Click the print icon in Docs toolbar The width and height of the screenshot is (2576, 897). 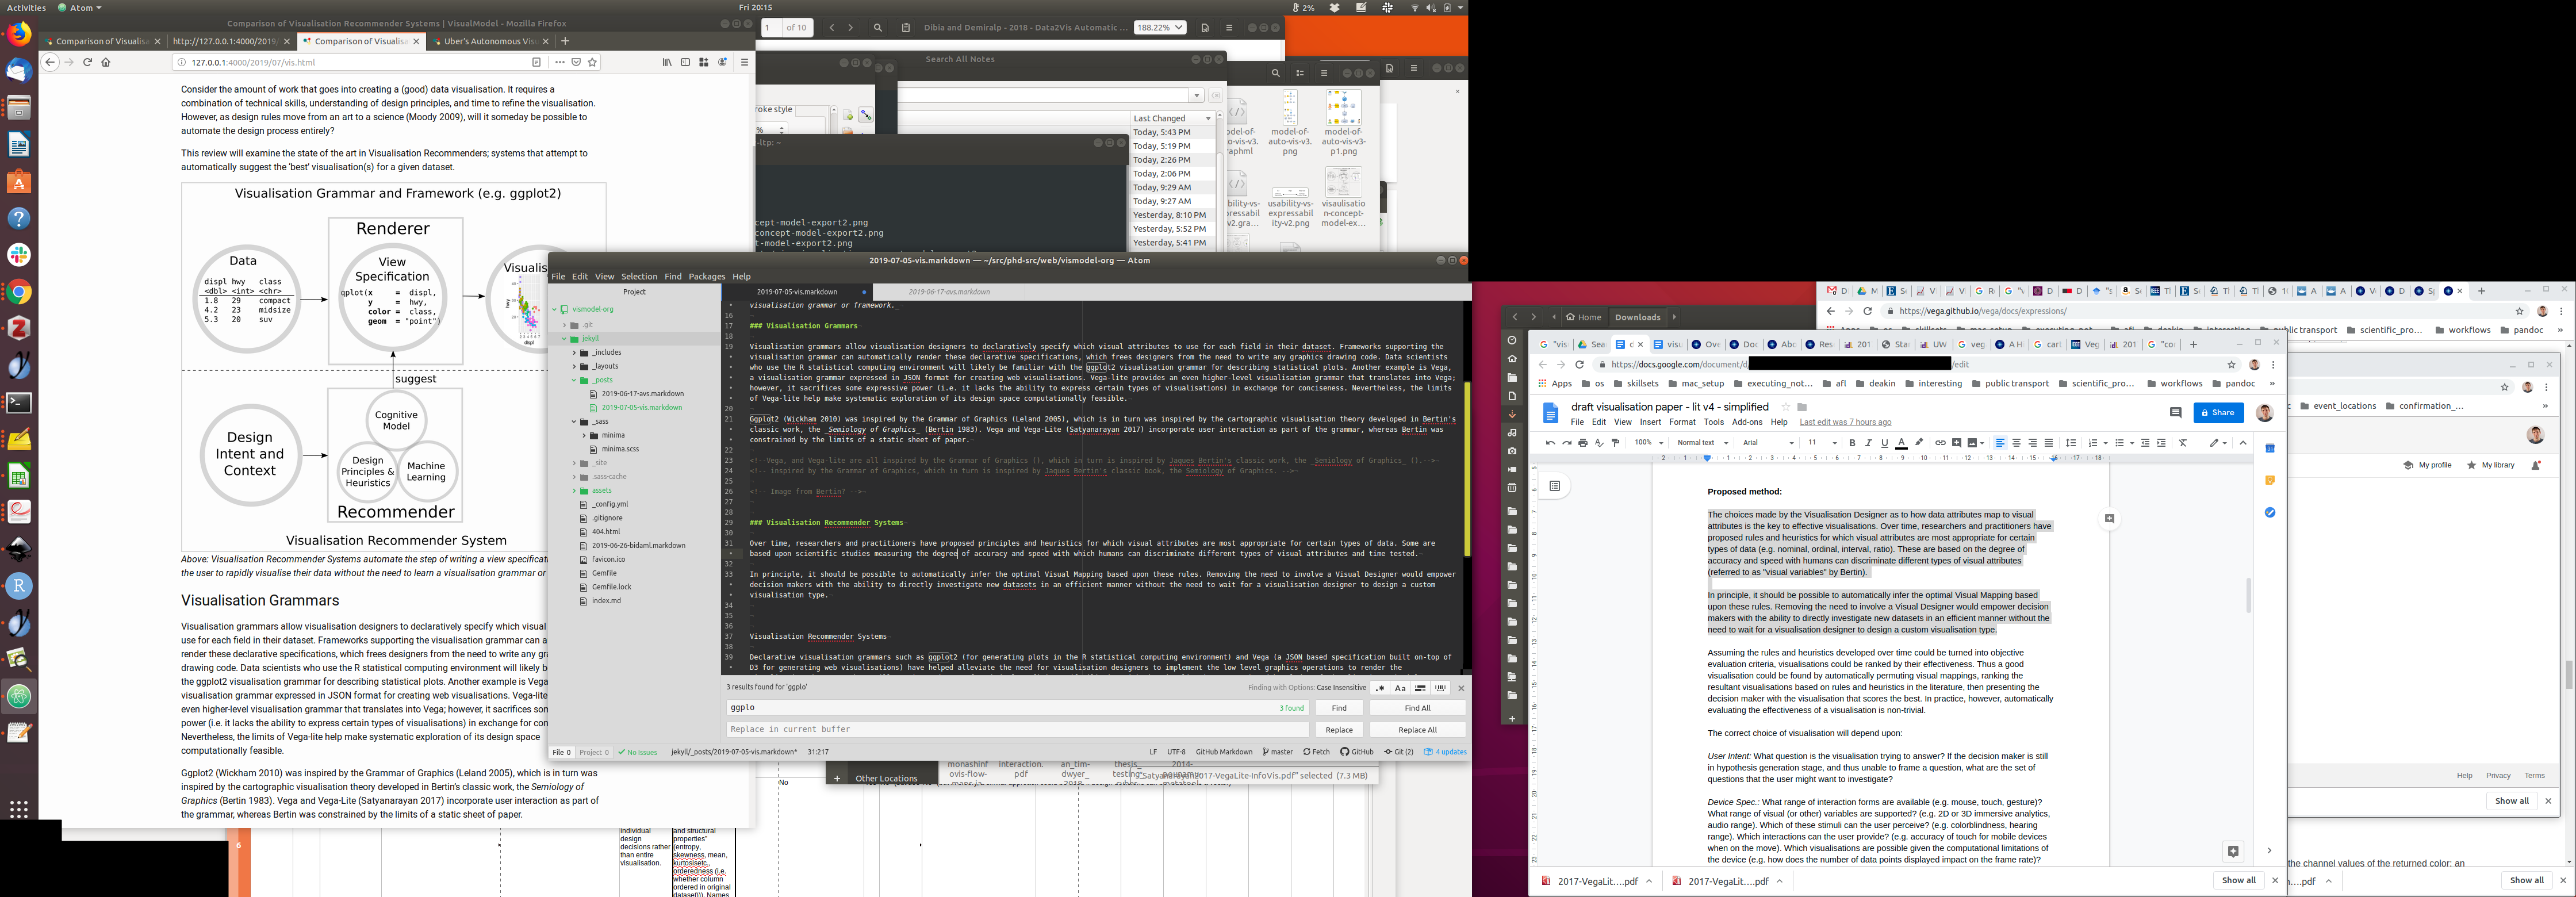point(1583,443)
